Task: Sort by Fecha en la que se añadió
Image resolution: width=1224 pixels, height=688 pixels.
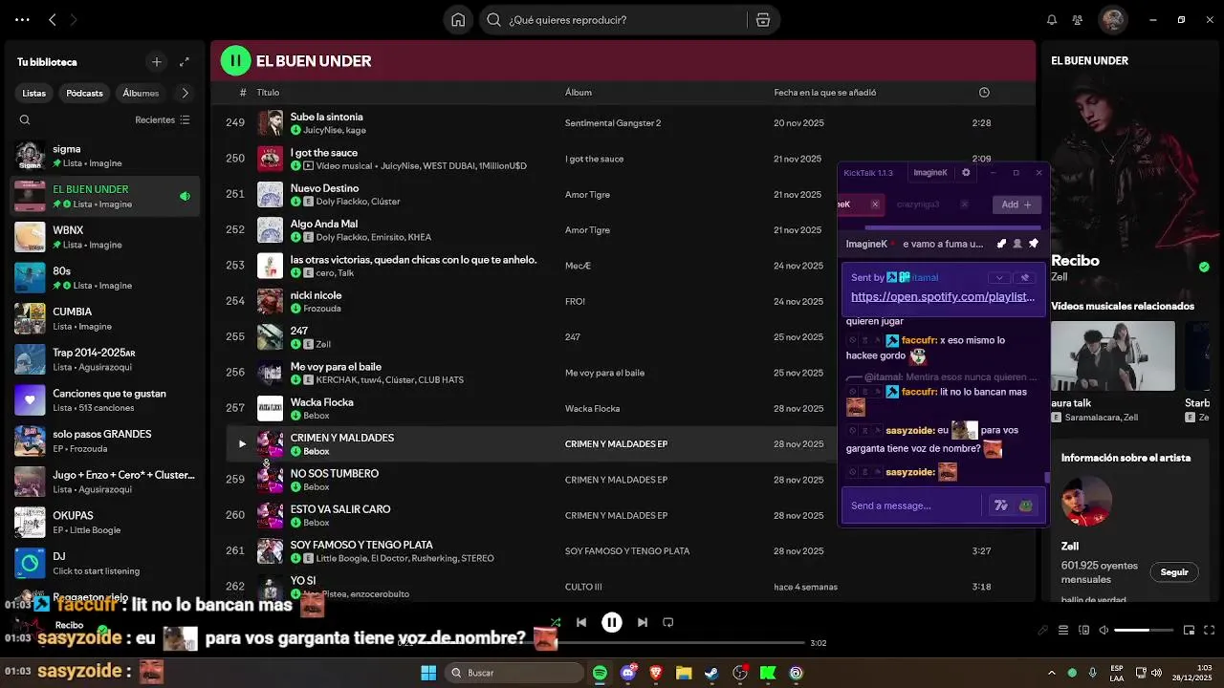Action: (825, 93)
